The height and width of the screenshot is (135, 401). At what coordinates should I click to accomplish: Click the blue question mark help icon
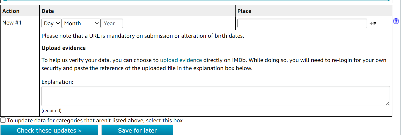[x=396, y=21]
